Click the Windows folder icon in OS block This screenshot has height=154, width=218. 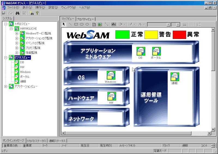coord(111,75)
